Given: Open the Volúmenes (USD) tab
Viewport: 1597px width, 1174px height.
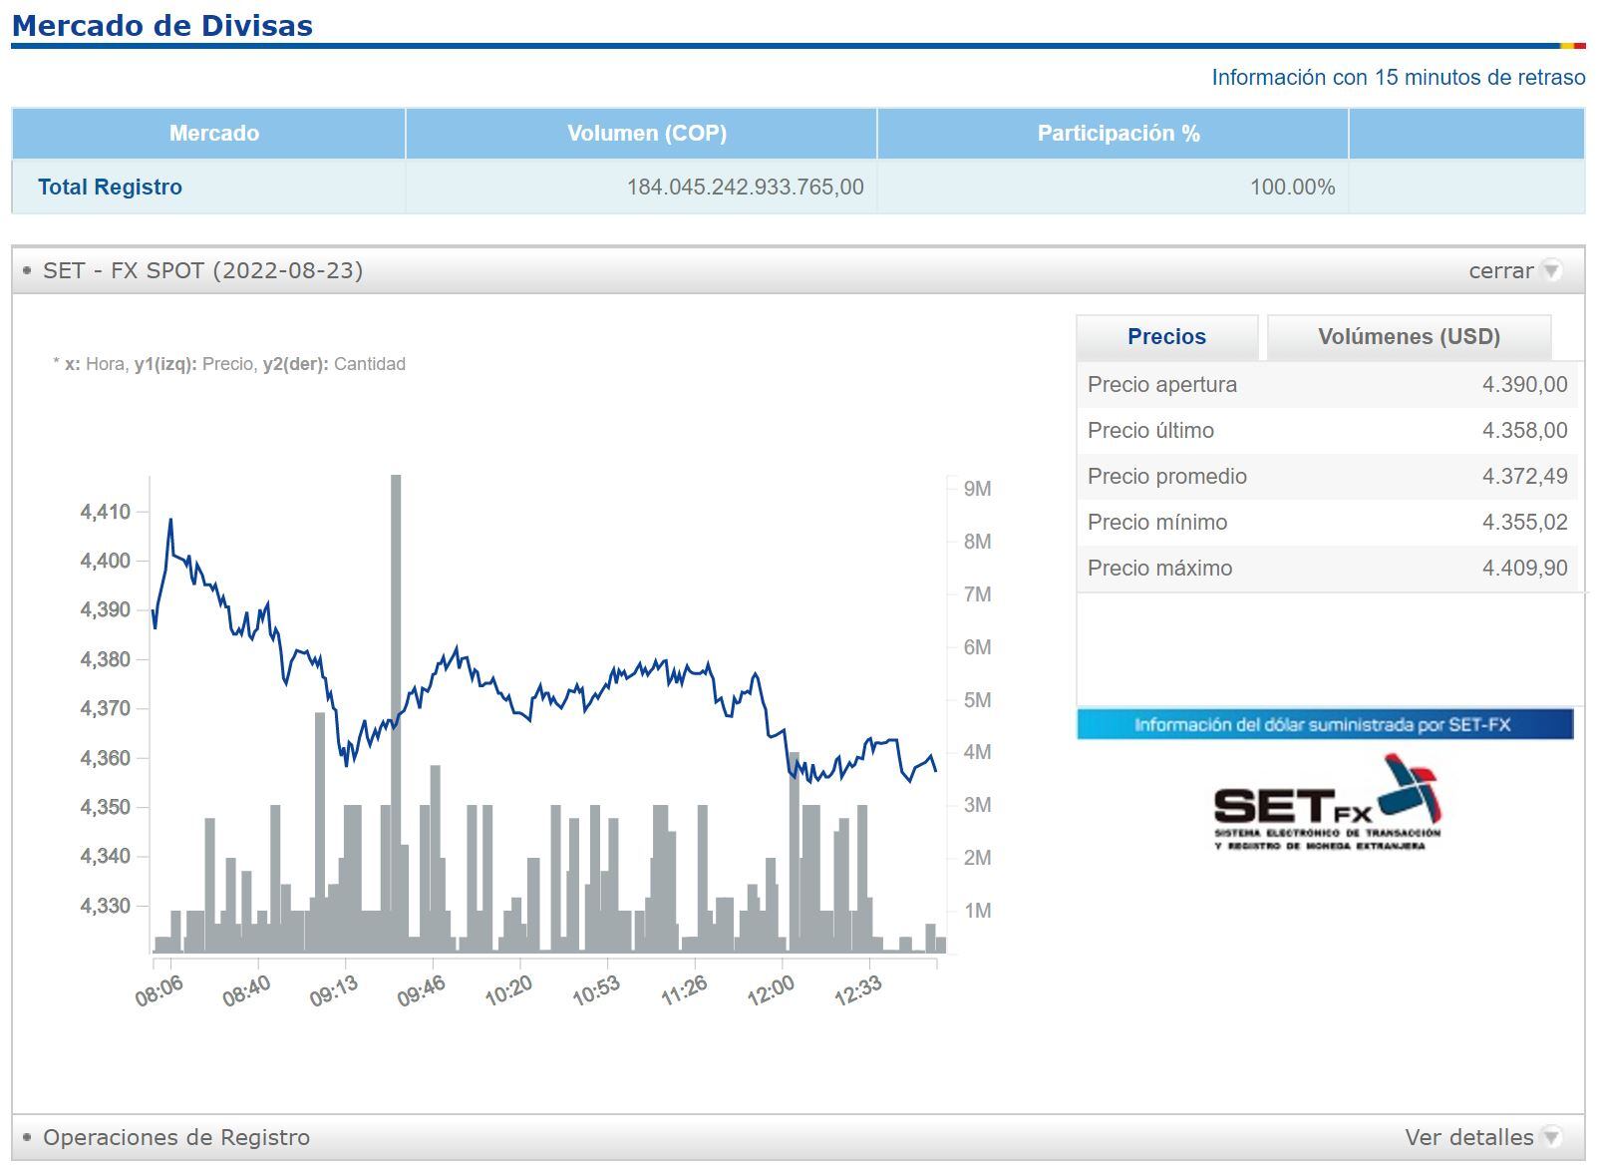Looking at the screenshot, I should (x=1409, y=337).
